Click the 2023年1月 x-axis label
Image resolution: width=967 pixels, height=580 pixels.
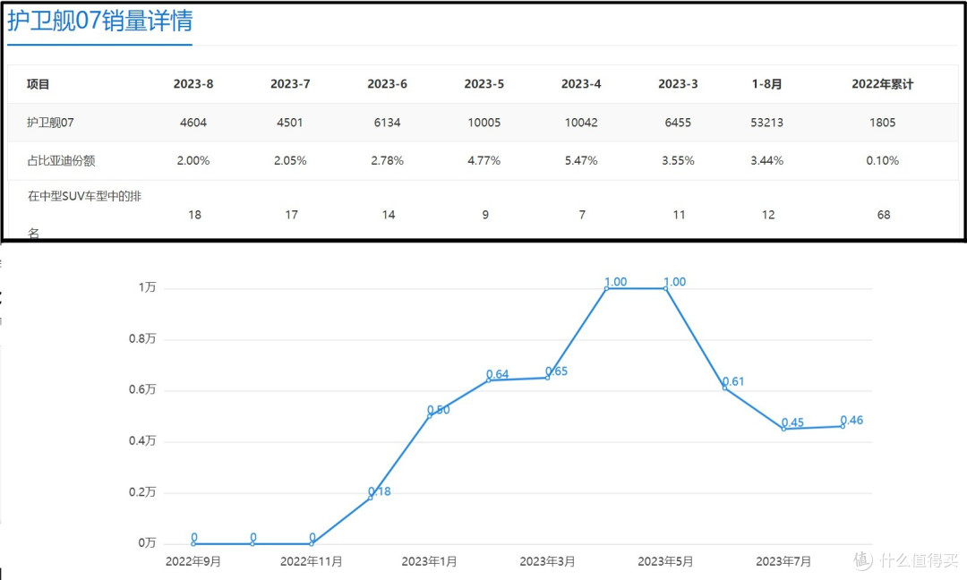tap(429, 561)
